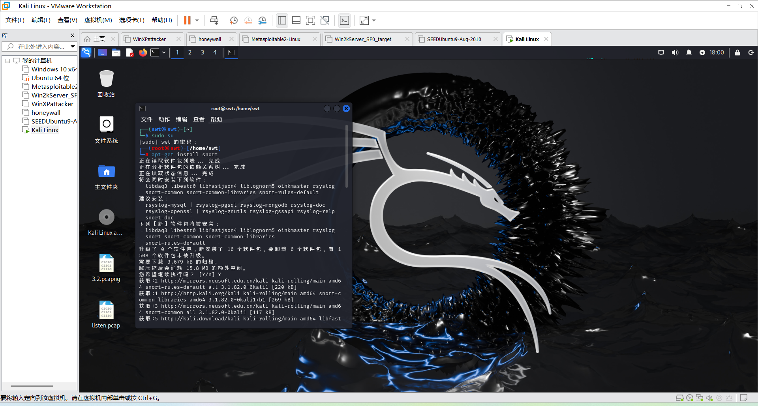The width and height of the screenshot is (758, 406).
Task: Click the 18:00 clock in Kali panel
Action: [x=717, y=52]
